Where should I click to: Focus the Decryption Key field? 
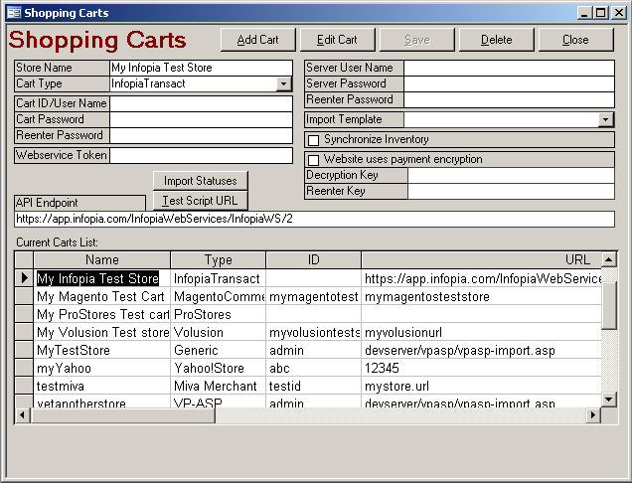point(511,175)
